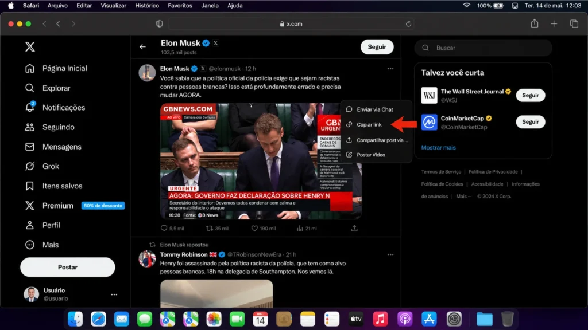Click the back arrow beside Elon Musk
Image resolution: width=588 pixels, height=330 pixels.
(x=142, y=47)
